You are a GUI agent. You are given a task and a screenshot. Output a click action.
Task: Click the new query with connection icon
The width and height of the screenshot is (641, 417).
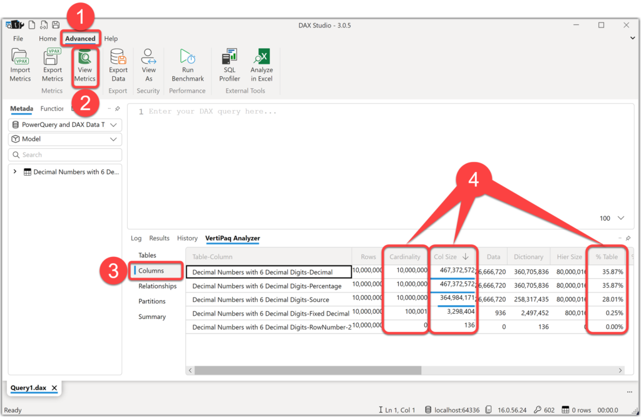(44, 25)
